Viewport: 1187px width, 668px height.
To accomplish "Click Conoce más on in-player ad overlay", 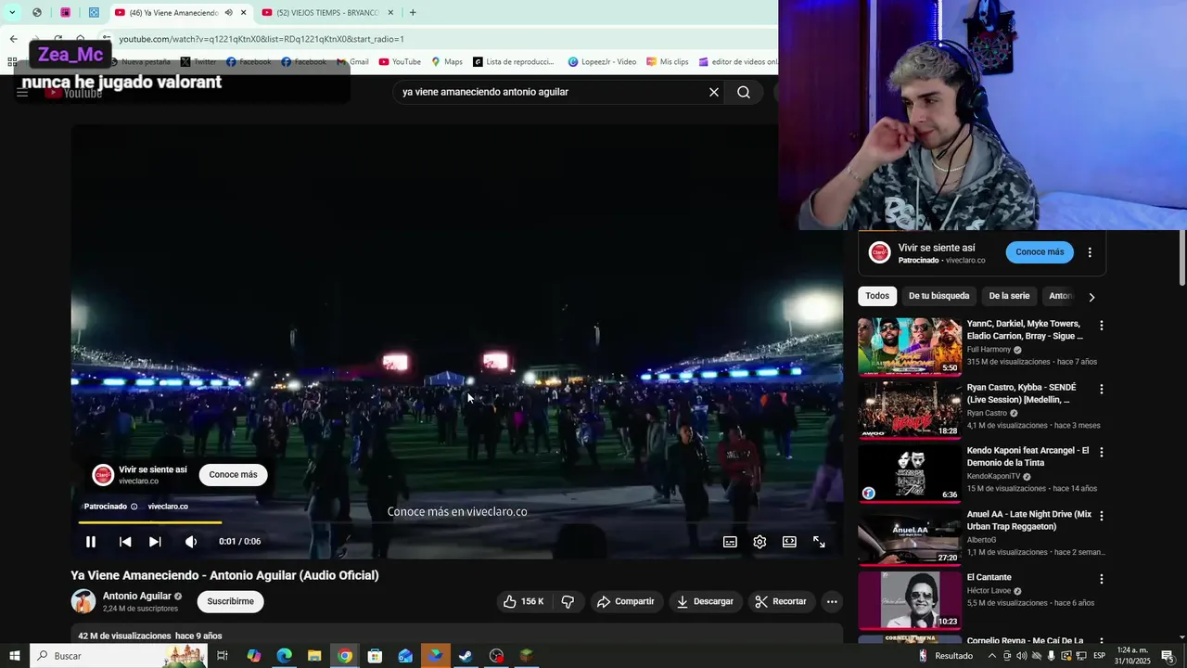I will [x=233, y=475].
